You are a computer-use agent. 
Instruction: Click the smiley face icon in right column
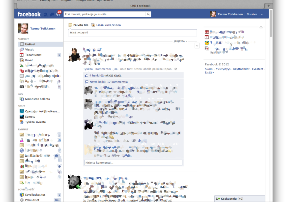pyautogui.click(x=207, y=43)
